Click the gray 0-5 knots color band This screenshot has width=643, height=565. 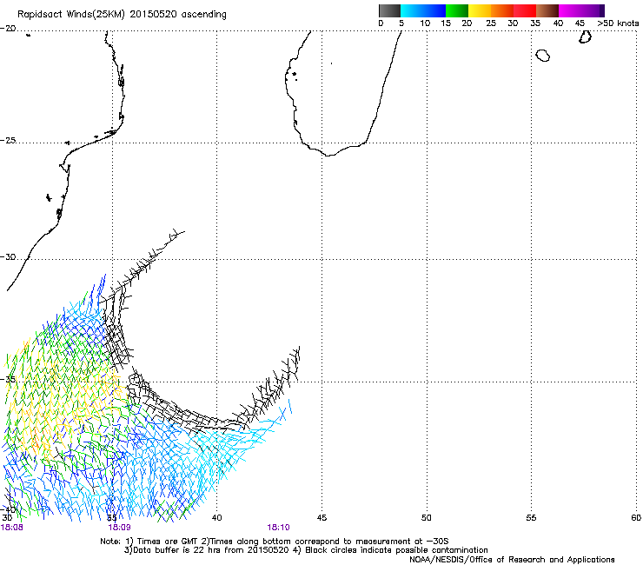tap(389, 10)
